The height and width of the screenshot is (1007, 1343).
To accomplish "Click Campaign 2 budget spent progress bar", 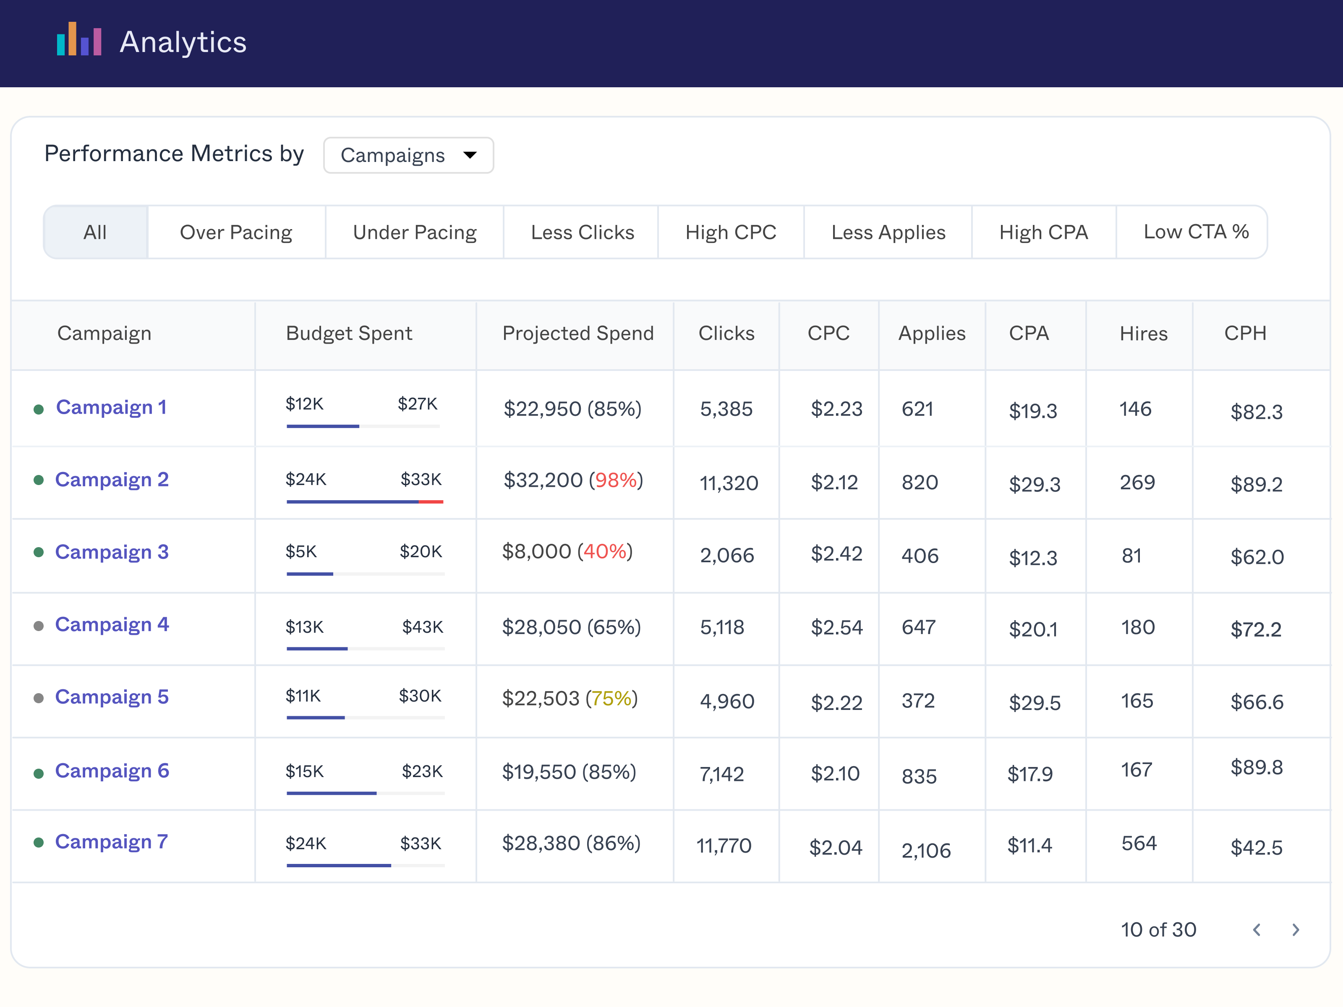I will 364,501.
